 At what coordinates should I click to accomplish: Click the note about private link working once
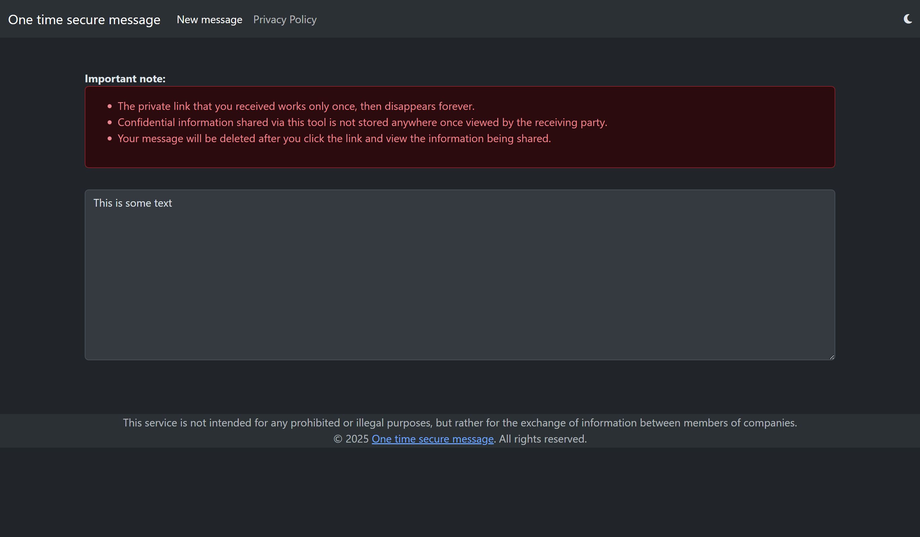tap(296, 107)
